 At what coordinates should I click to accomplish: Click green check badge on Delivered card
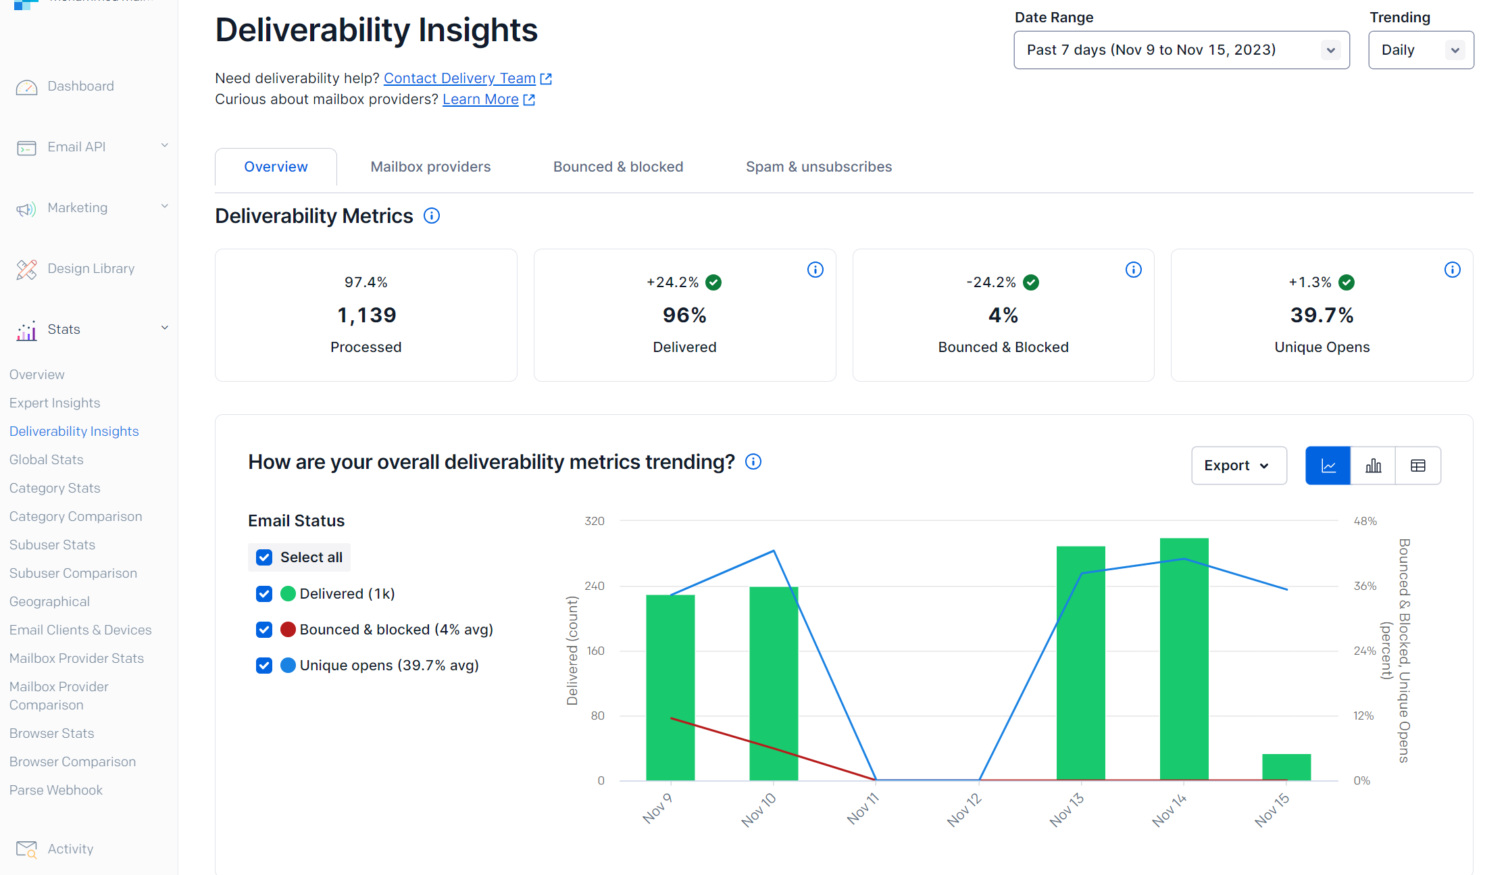tap(713, 282)
